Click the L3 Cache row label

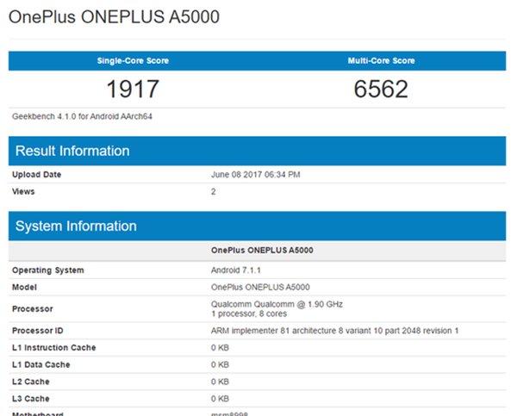tap(32, 399)
